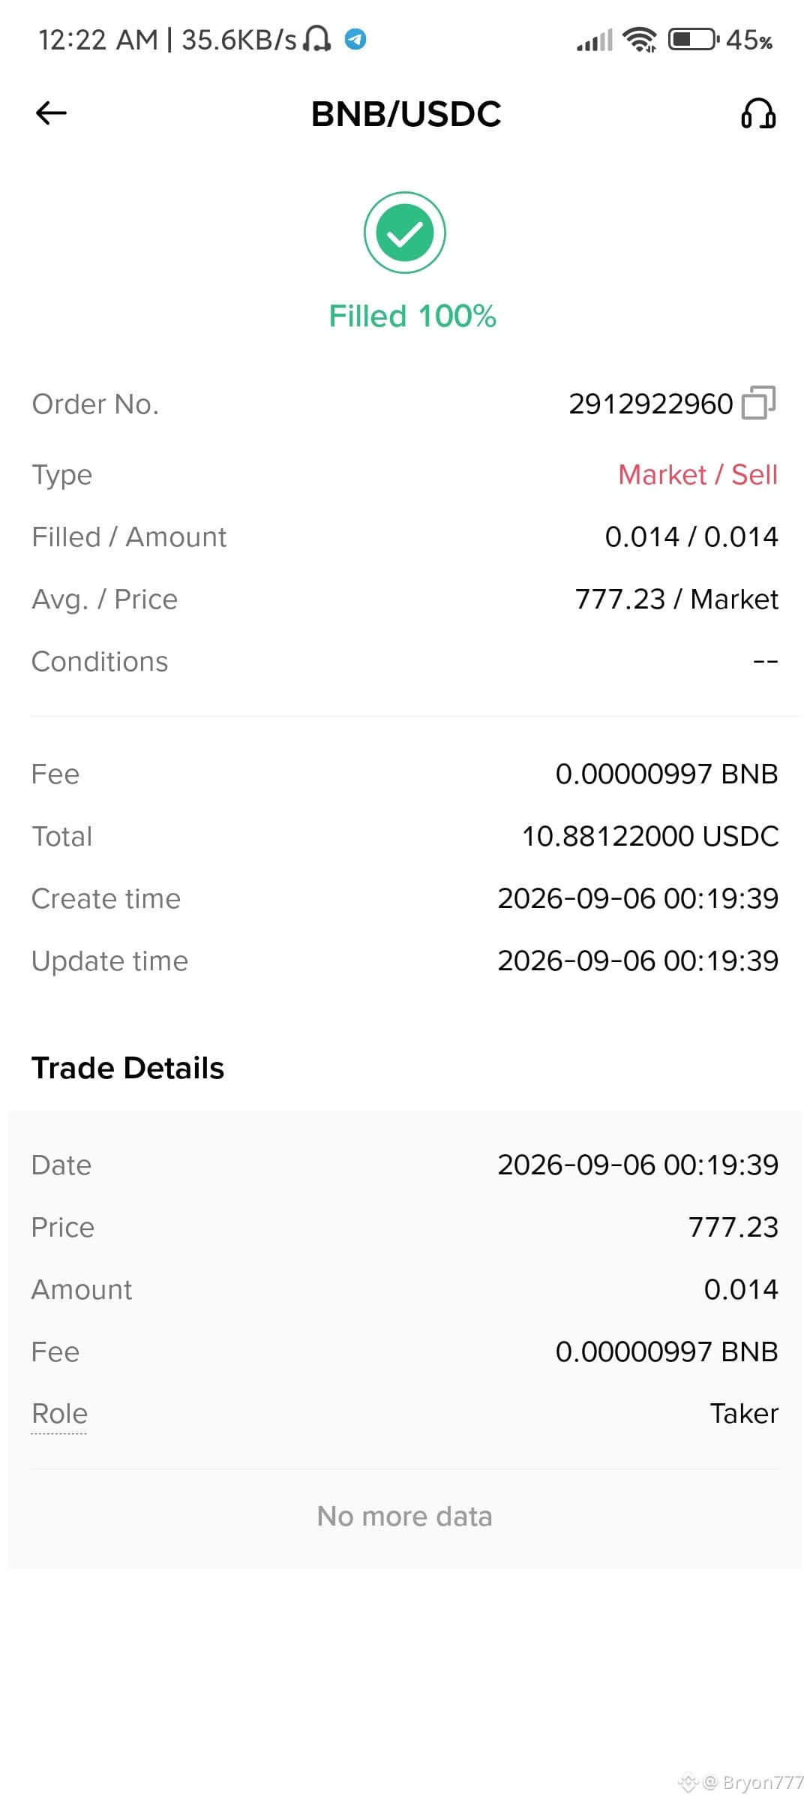Viewport: 810px width, 1801px height.
Task: Open customer support headset icon
Action: [x=758, y=114]
